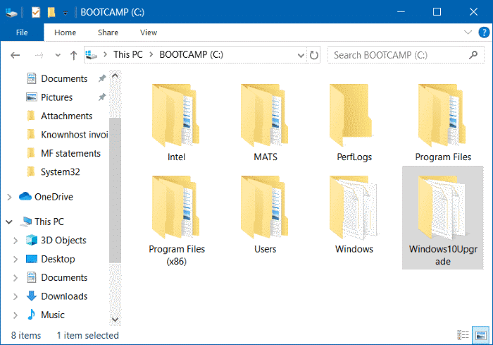Click BOOTCAMP (C:) in the address breadcrumb
The height and width of the screenshot is (345, 493).
click(x=191, y=54)
